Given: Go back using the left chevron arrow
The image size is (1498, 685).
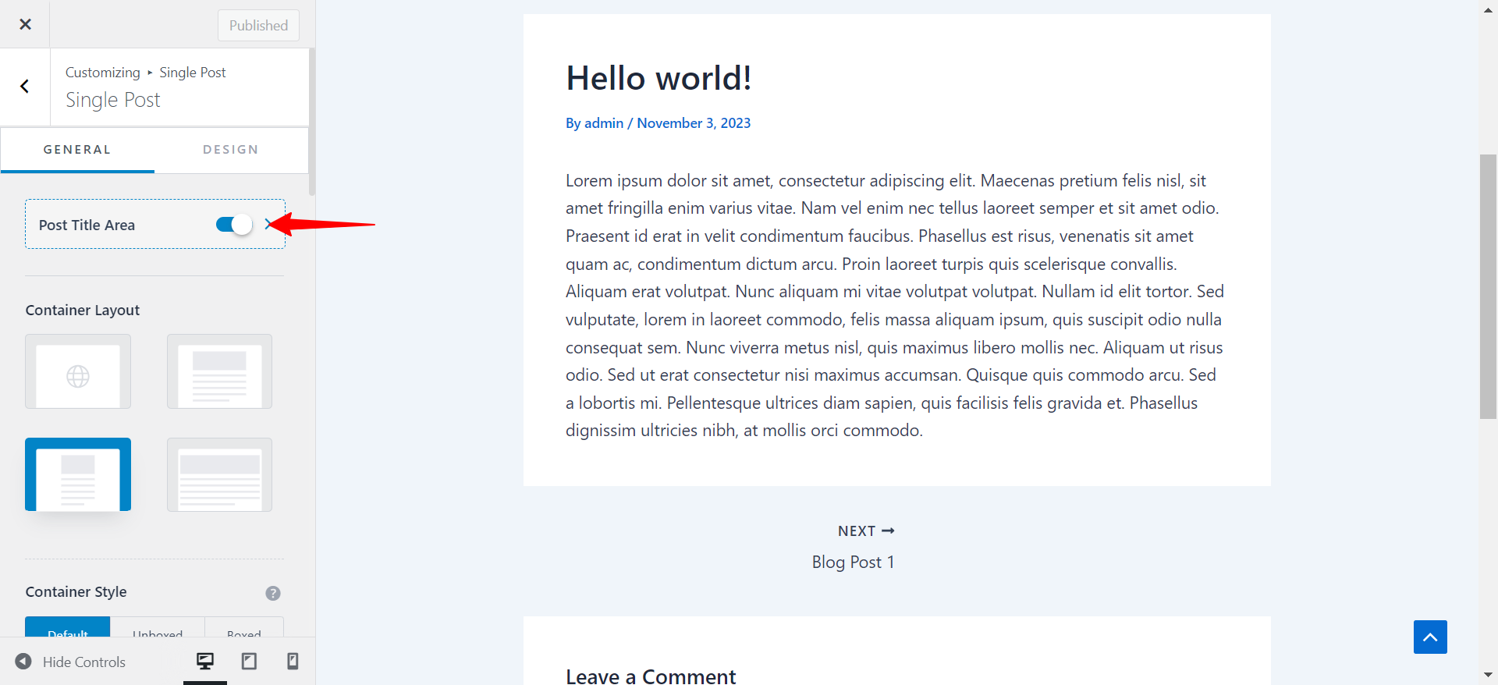Looking at the screenshot, I should point(25,87).
